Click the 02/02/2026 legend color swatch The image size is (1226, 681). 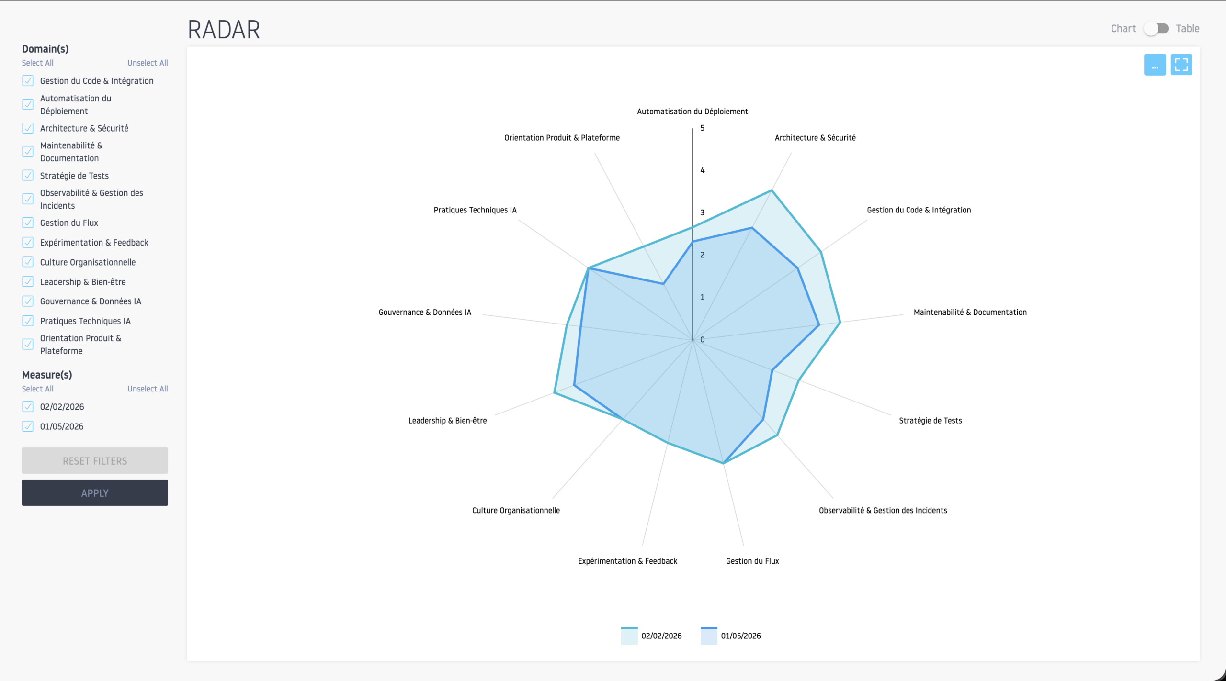(629, 636)
